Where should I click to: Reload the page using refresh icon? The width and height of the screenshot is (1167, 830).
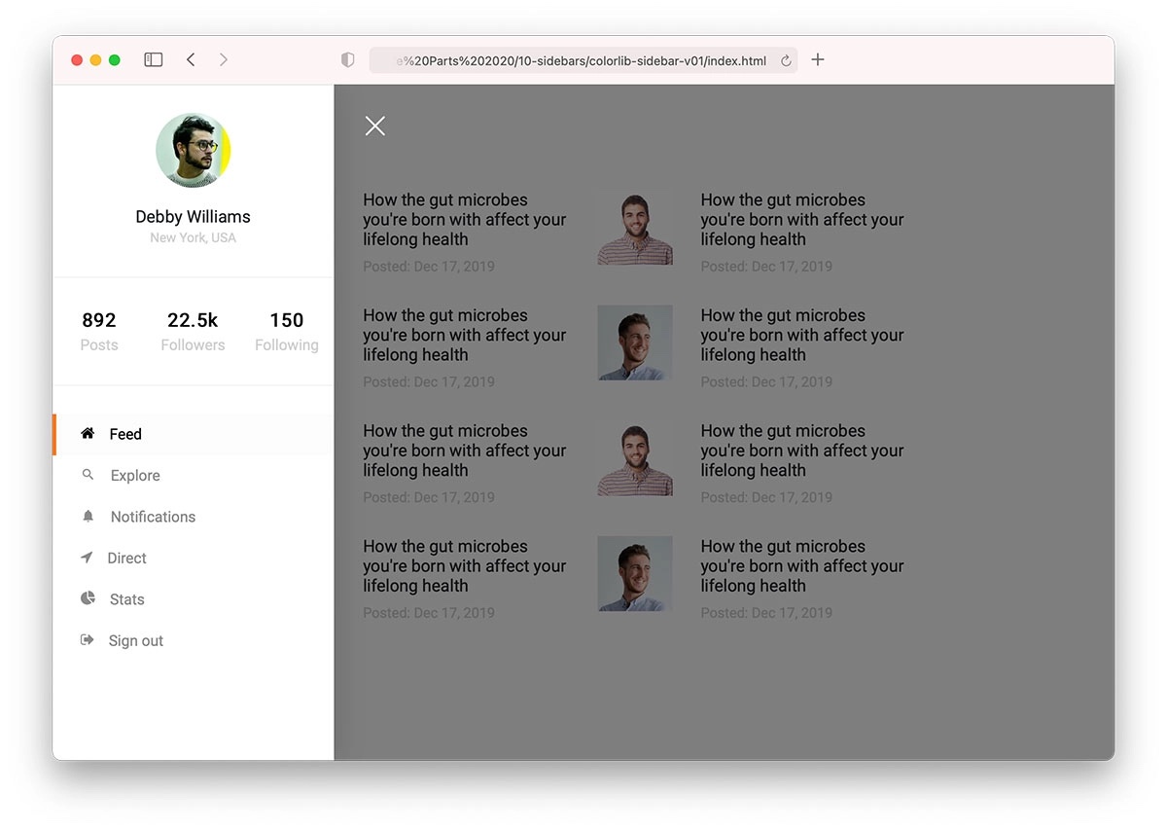[x=786, y=61]
